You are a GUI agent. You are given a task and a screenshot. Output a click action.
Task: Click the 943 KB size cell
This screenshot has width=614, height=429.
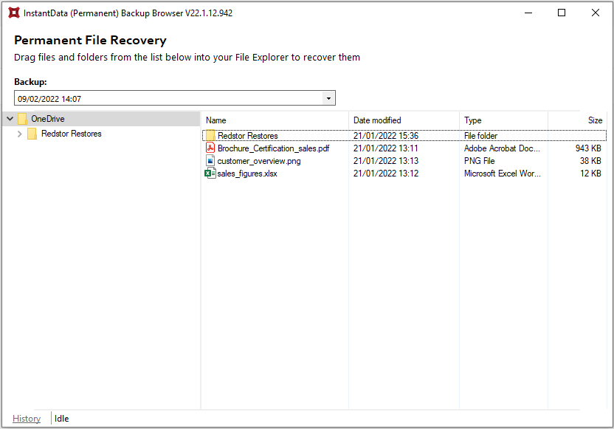point(588,148)
